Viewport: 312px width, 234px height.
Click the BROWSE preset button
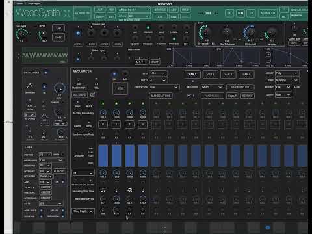[x=160, y=10]
